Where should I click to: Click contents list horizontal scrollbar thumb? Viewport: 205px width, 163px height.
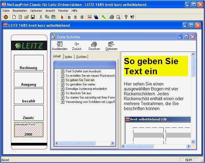(77, 143)
